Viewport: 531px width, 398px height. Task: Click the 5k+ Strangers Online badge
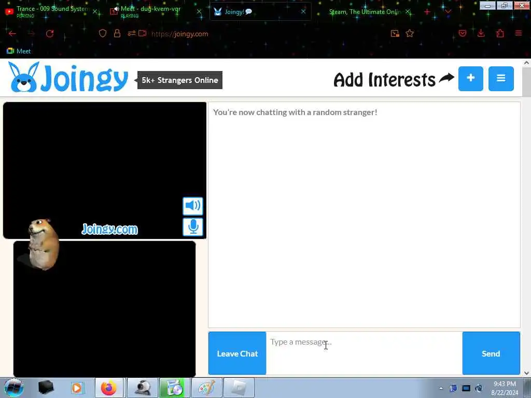(180, 80)
